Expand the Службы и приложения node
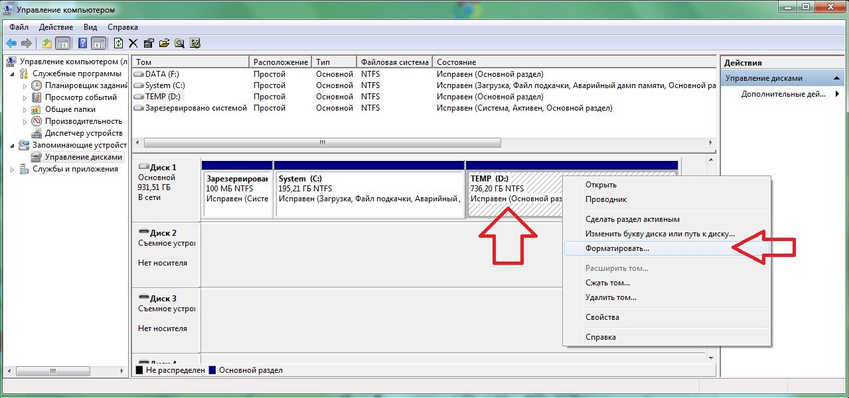The height and width of the screenshot is (398, 849). coord(13,169)
